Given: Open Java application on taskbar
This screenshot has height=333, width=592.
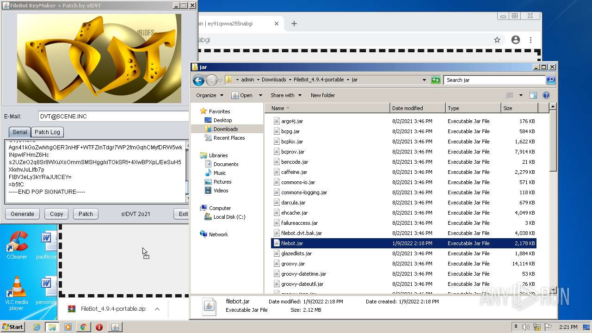Looking at the screenshot, I should coord(115,327).
